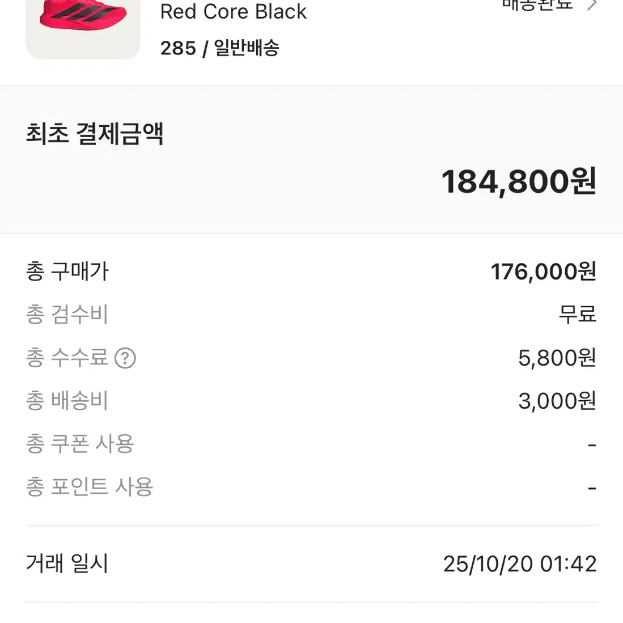Click the 총 구매가 row
This screenshot has height=623, width=623.
(67, 272)
